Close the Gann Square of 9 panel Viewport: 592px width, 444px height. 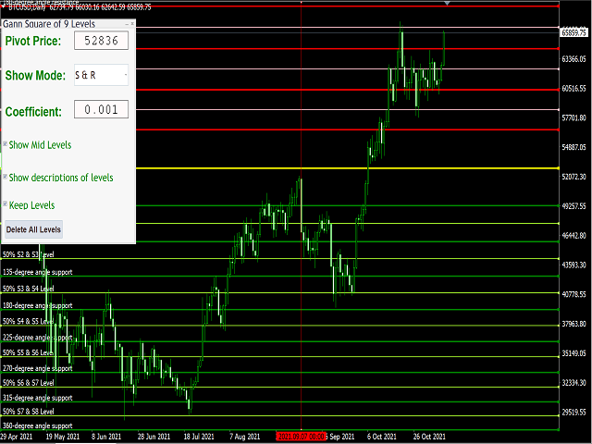[x=132, y=22]
